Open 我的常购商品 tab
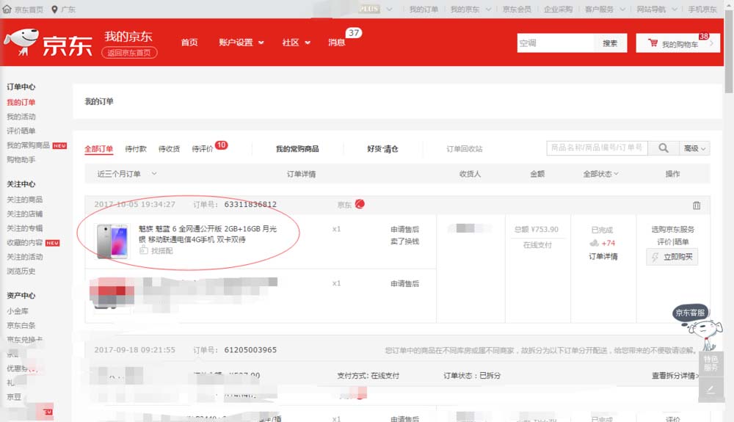Screen dimensions: 734x422 click(297, 149)
